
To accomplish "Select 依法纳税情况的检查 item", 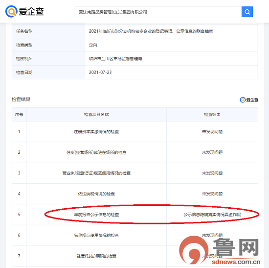I will [x=96, y=194].
